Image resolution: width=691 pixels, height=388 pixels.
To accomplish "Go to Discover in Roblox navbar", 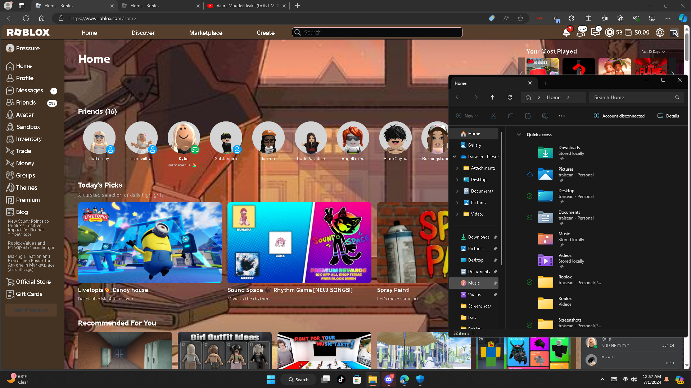I will click(143, 33).
